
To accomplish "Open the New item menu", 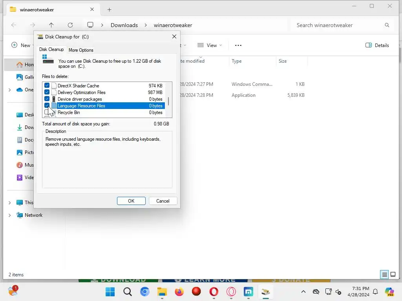I will coord(21,45).
